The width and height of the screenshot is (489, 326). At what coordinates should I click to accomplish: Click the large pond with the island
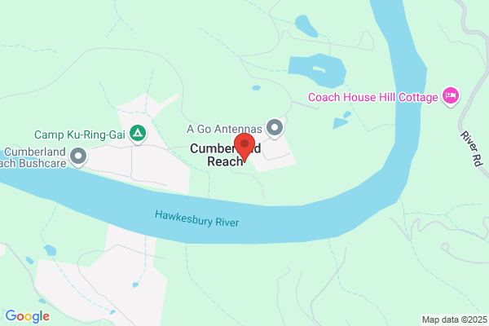pos(316,71)
